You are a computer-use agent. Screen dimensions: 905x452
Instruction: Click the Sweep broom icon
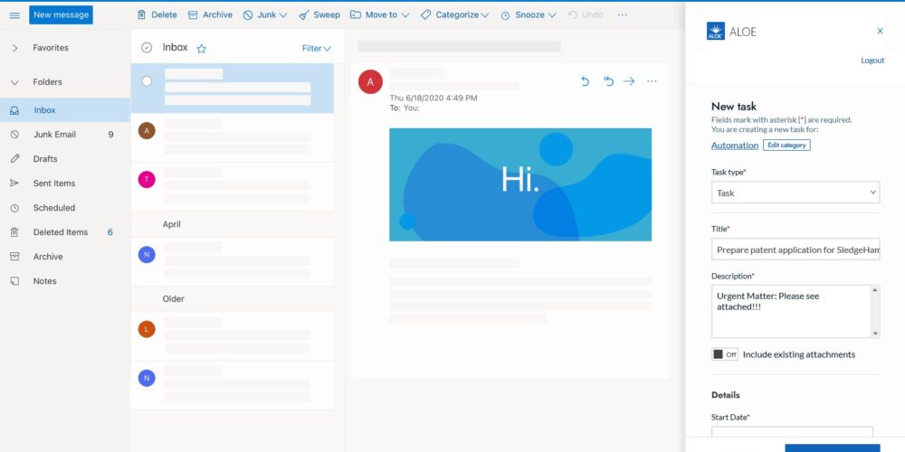pyautogui.click(x=304, y=15)
